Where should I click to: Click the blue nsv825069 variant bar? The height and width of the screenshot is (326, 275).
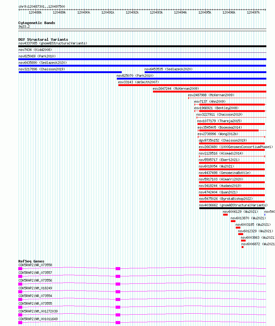pos(142,59)
